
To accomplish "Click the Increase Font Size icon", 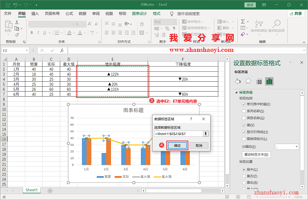I will pyautogui.click(x=90, y=24).
